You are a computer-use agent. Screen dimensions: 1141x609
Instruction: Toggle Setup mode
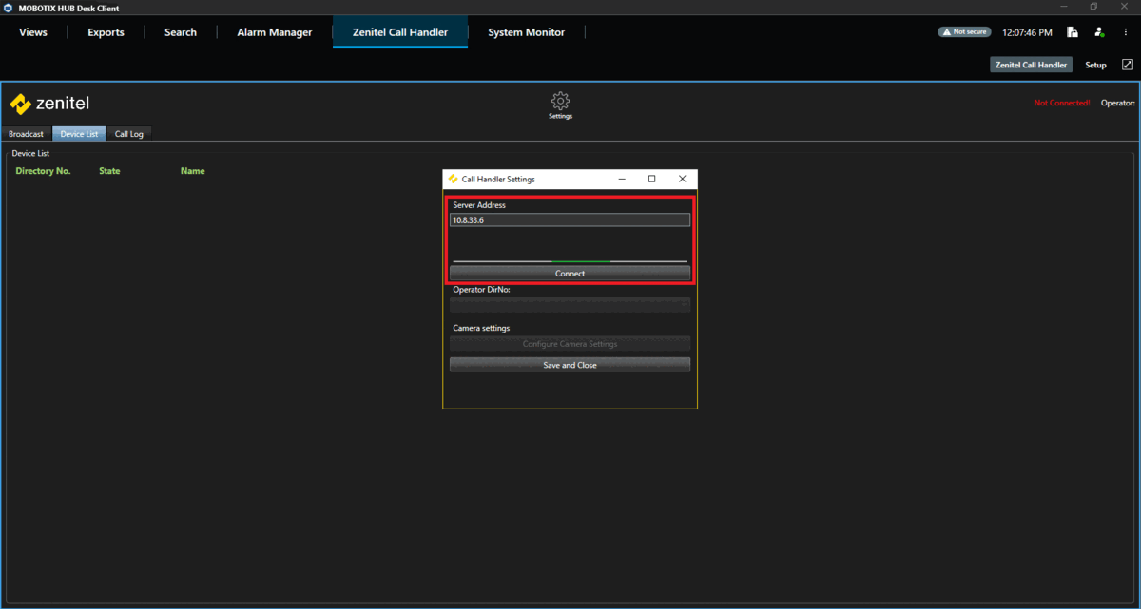click(x=1095, y=65)
